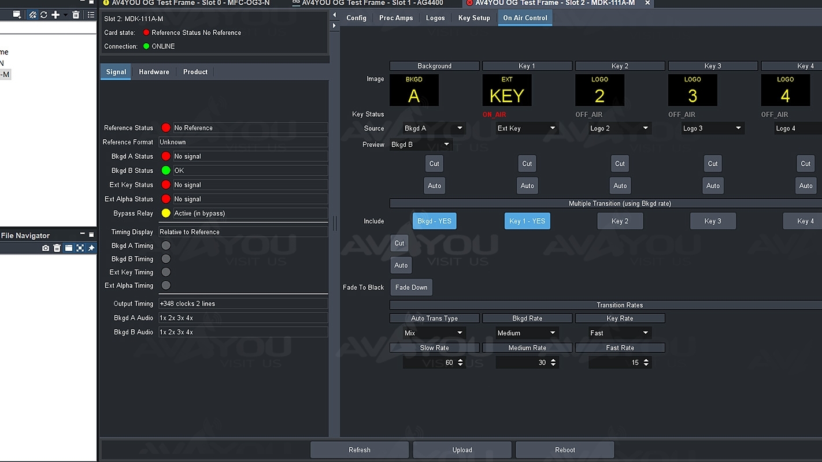The height and width of the screenshot is (462, 822).
Task: Click the trash icon in File Navigator toolbar
Action: [57, 248]
